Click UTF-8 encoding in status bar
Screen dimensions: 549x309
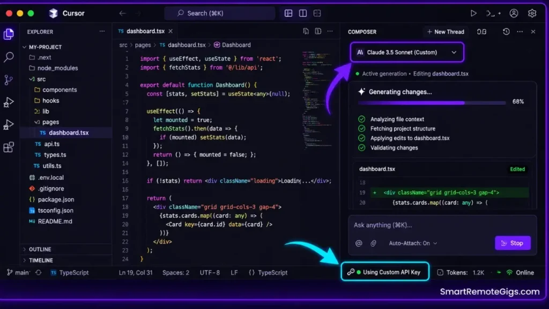coord(210,272)
